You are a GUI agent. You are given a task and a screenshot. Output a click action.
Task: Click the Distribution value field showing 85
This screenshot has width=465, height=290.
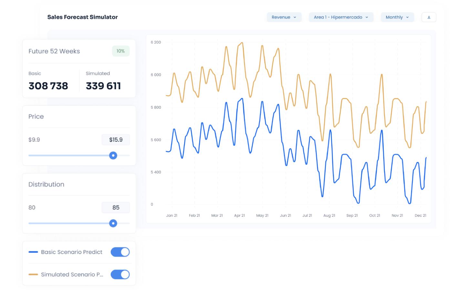tap(116, 208)
